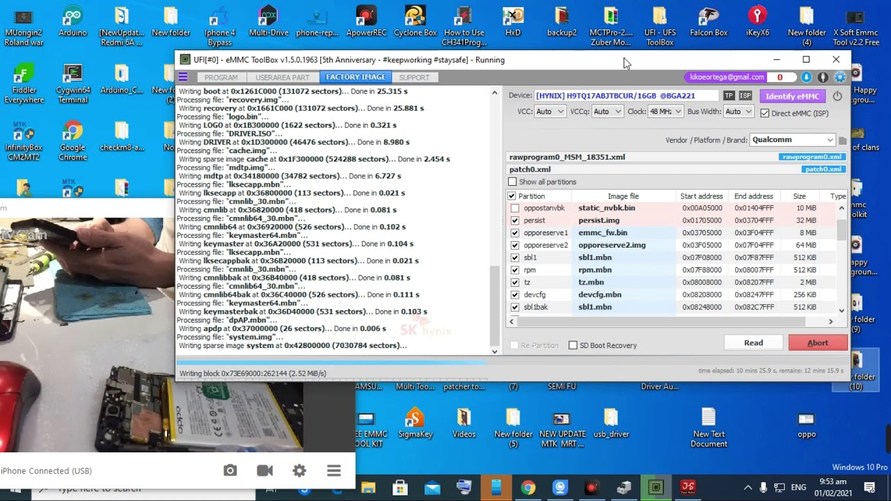Image resolution: width=891 pixels, height=501 pixels.
Task: Open the SigmaKey desktop shortcut
Action: click(x=415, y=423)
